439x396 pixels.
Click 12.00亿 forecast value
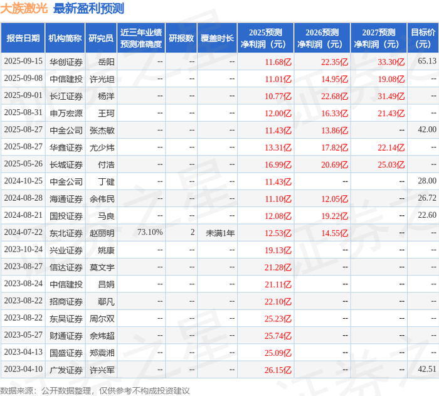point(278,113)
